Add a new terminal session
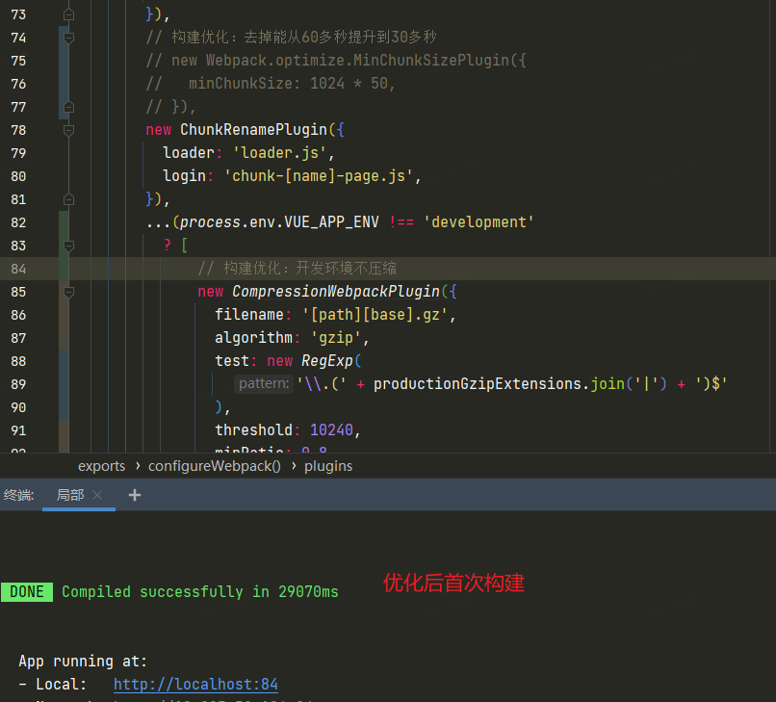Viewport: 776px width, 702px height. (x=135, y=495)
